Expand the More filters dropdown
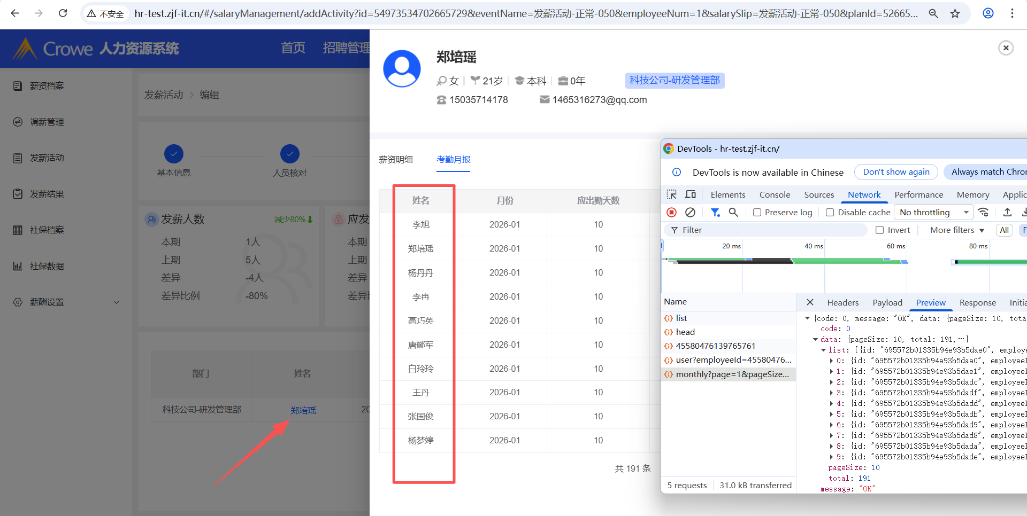The width and height of the screenshot is (1027, 516). (957, 230)
